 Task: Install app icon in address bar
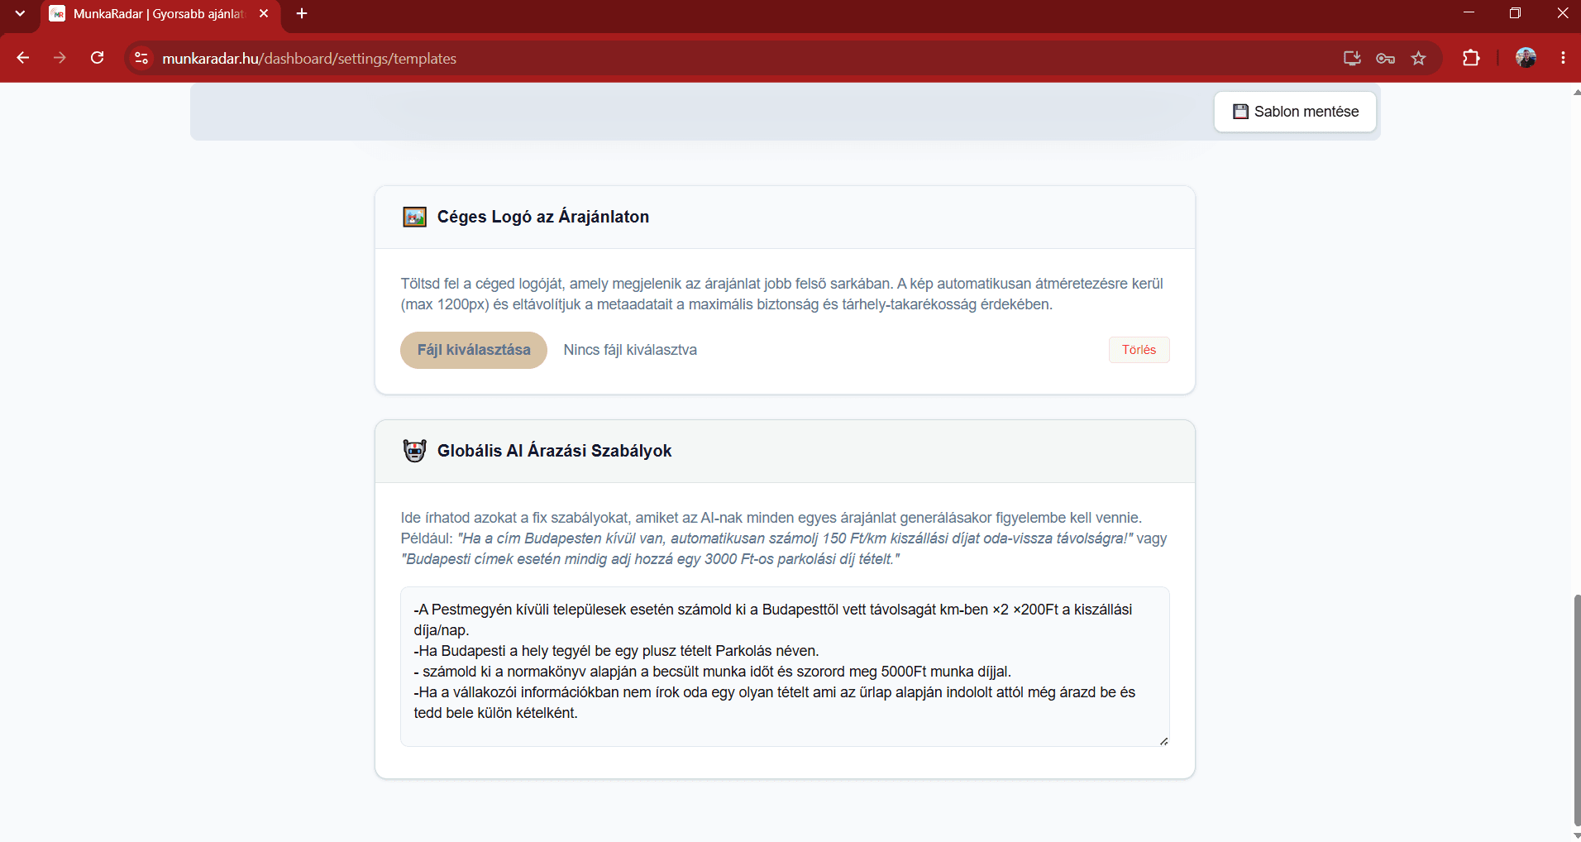(x=1352, y=58)
